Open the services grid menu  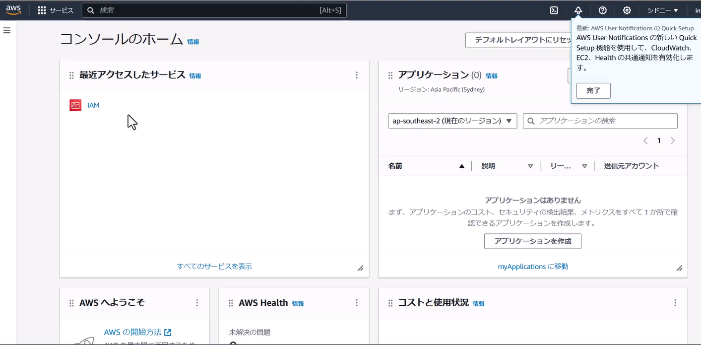[42, 10]
